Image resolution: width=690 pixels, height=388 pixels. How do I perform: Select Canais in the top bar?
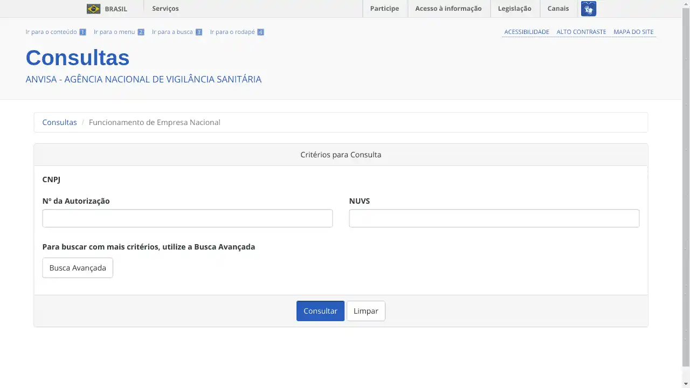[558, 9]
